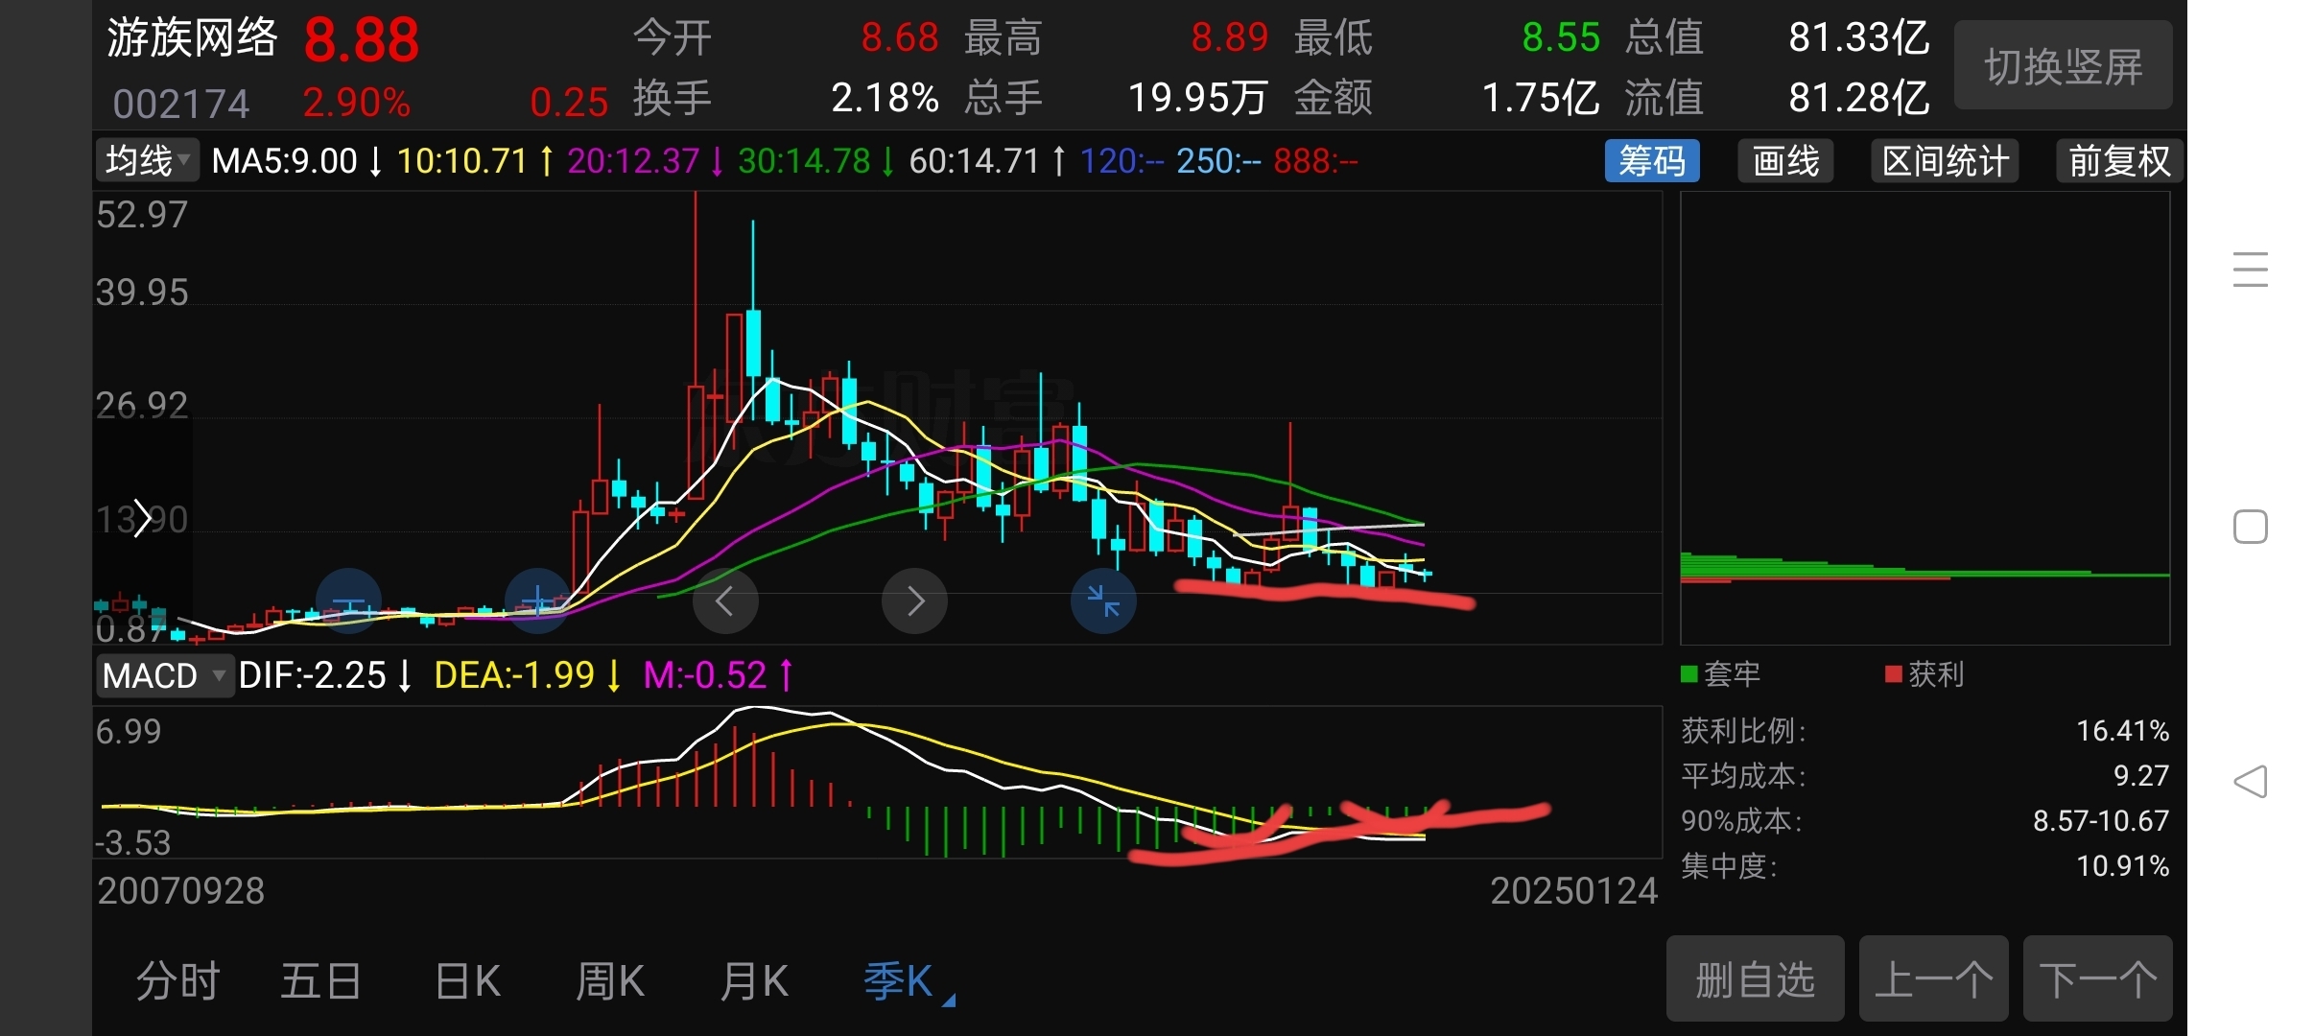Screen dimensions: 2314x1036
Task: Tap the crosshair zoom icon on the chart
Action: [x=537, y=600]
